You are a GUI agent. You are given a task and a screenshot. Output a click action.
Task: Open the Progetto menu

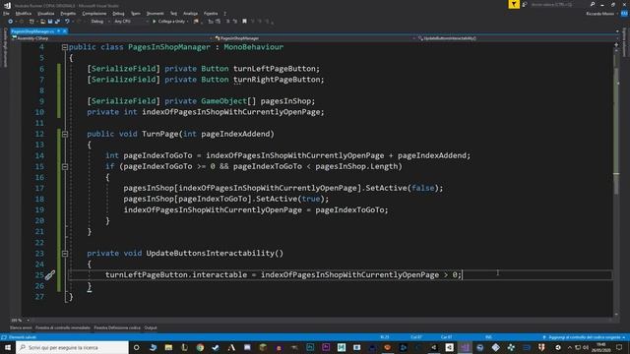tap(68, 13)
